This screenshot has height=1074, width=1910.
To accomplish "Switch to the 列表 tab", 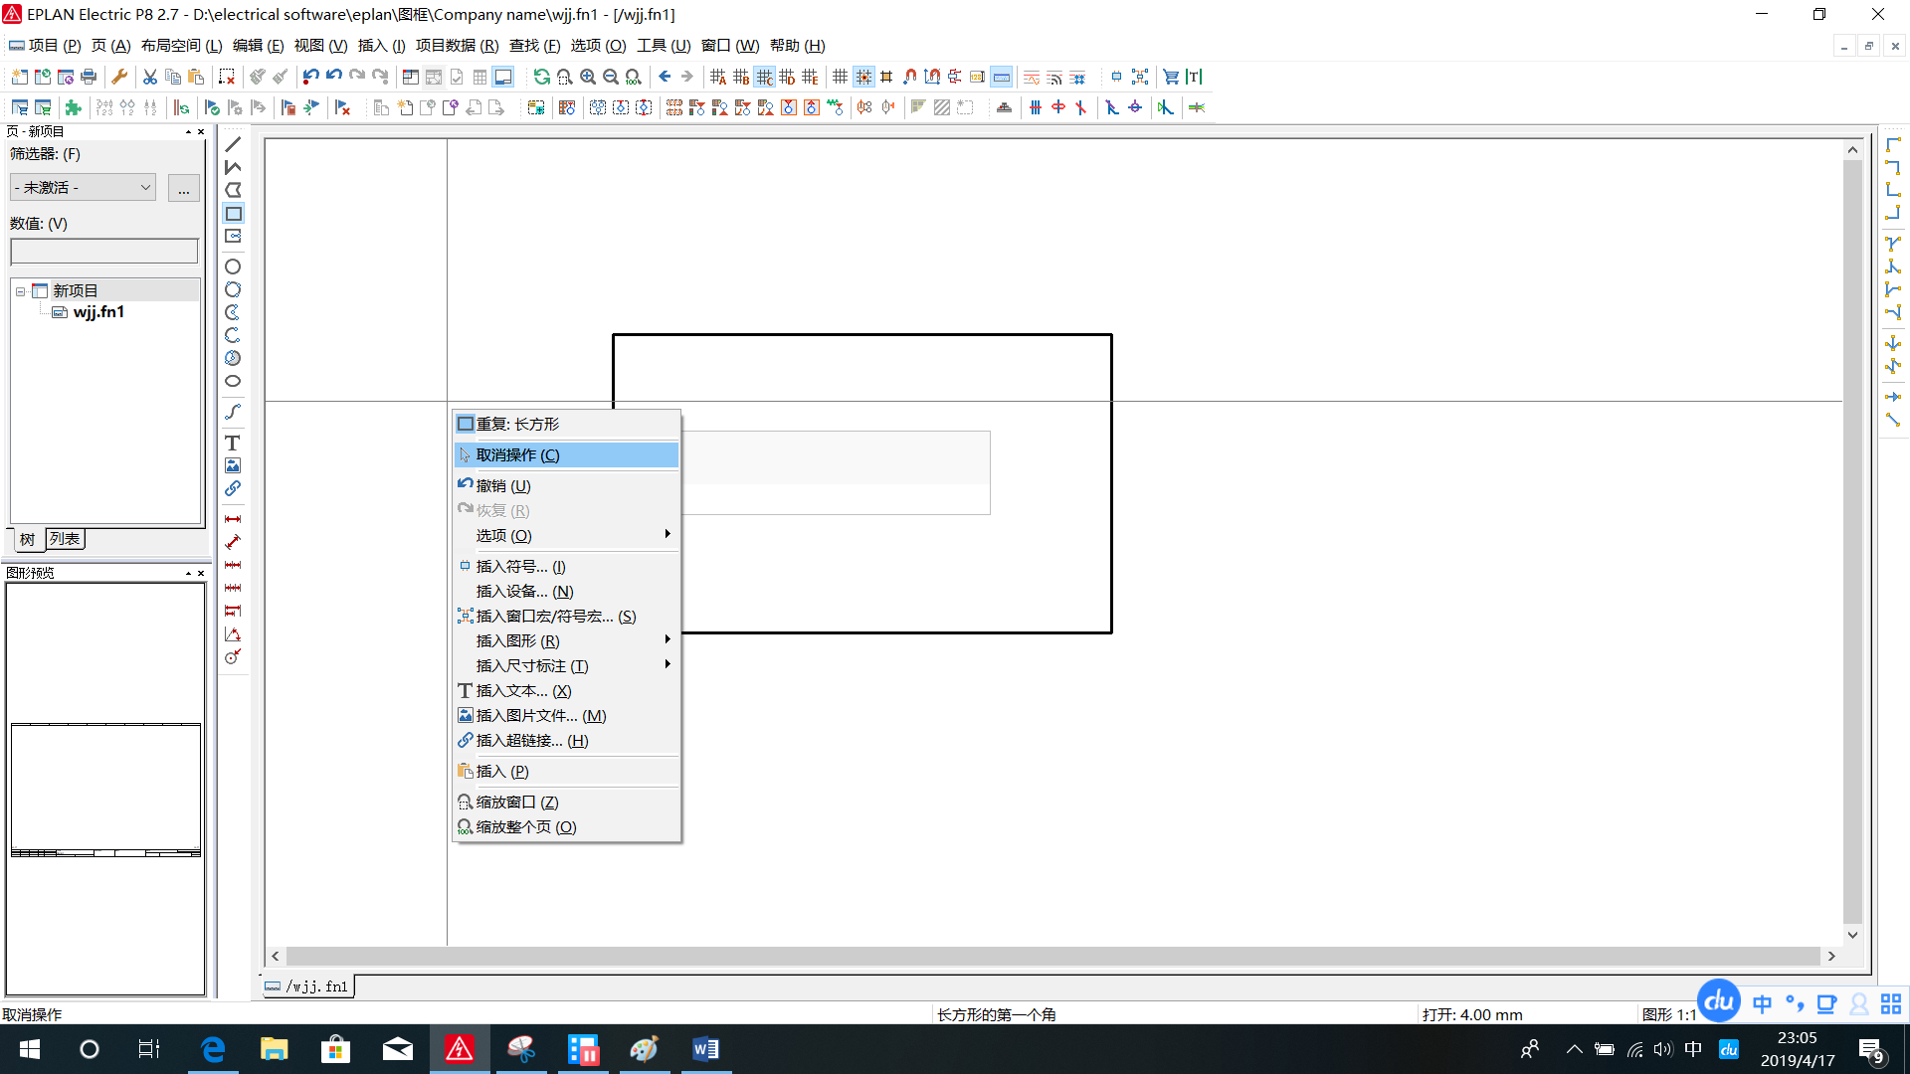I will pos(65,539).
